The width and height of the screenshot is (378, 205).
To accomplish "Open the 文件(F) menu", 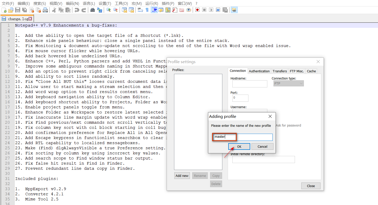I will click(x=8, y=3).
